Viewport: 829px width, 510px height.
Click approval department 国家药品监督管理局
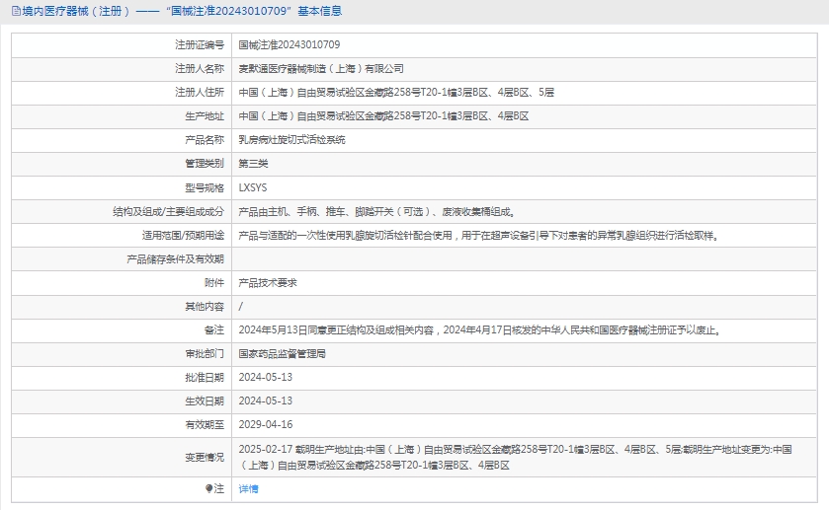tap(282, 353)
